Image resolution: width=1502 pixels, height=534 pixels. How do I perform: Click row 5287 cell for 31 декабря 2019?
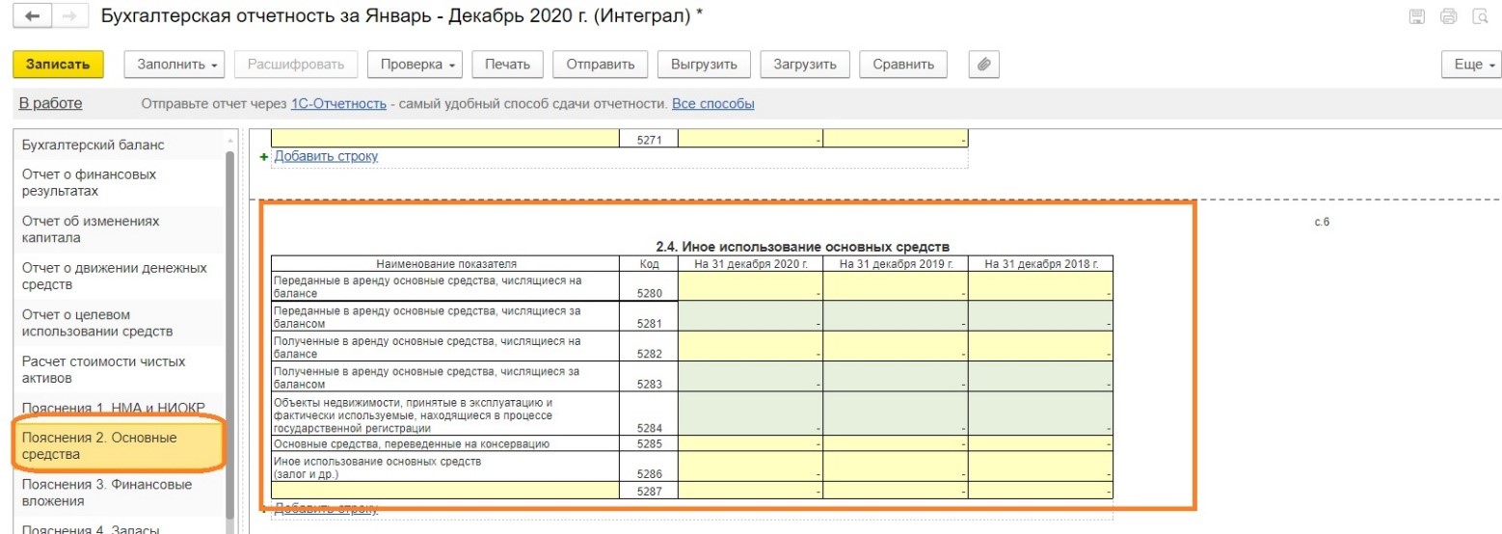[896, 492]
